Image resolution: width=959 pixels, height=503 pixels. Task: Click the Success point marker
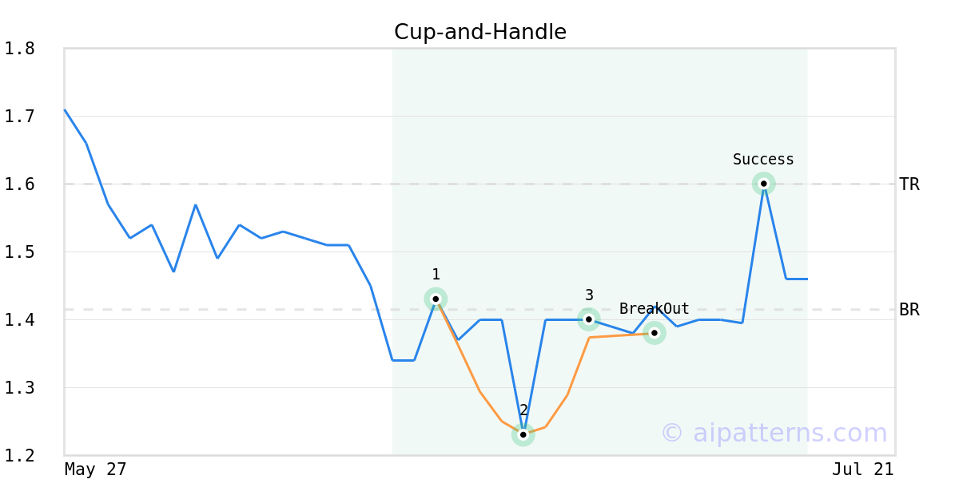coord(763,184)
